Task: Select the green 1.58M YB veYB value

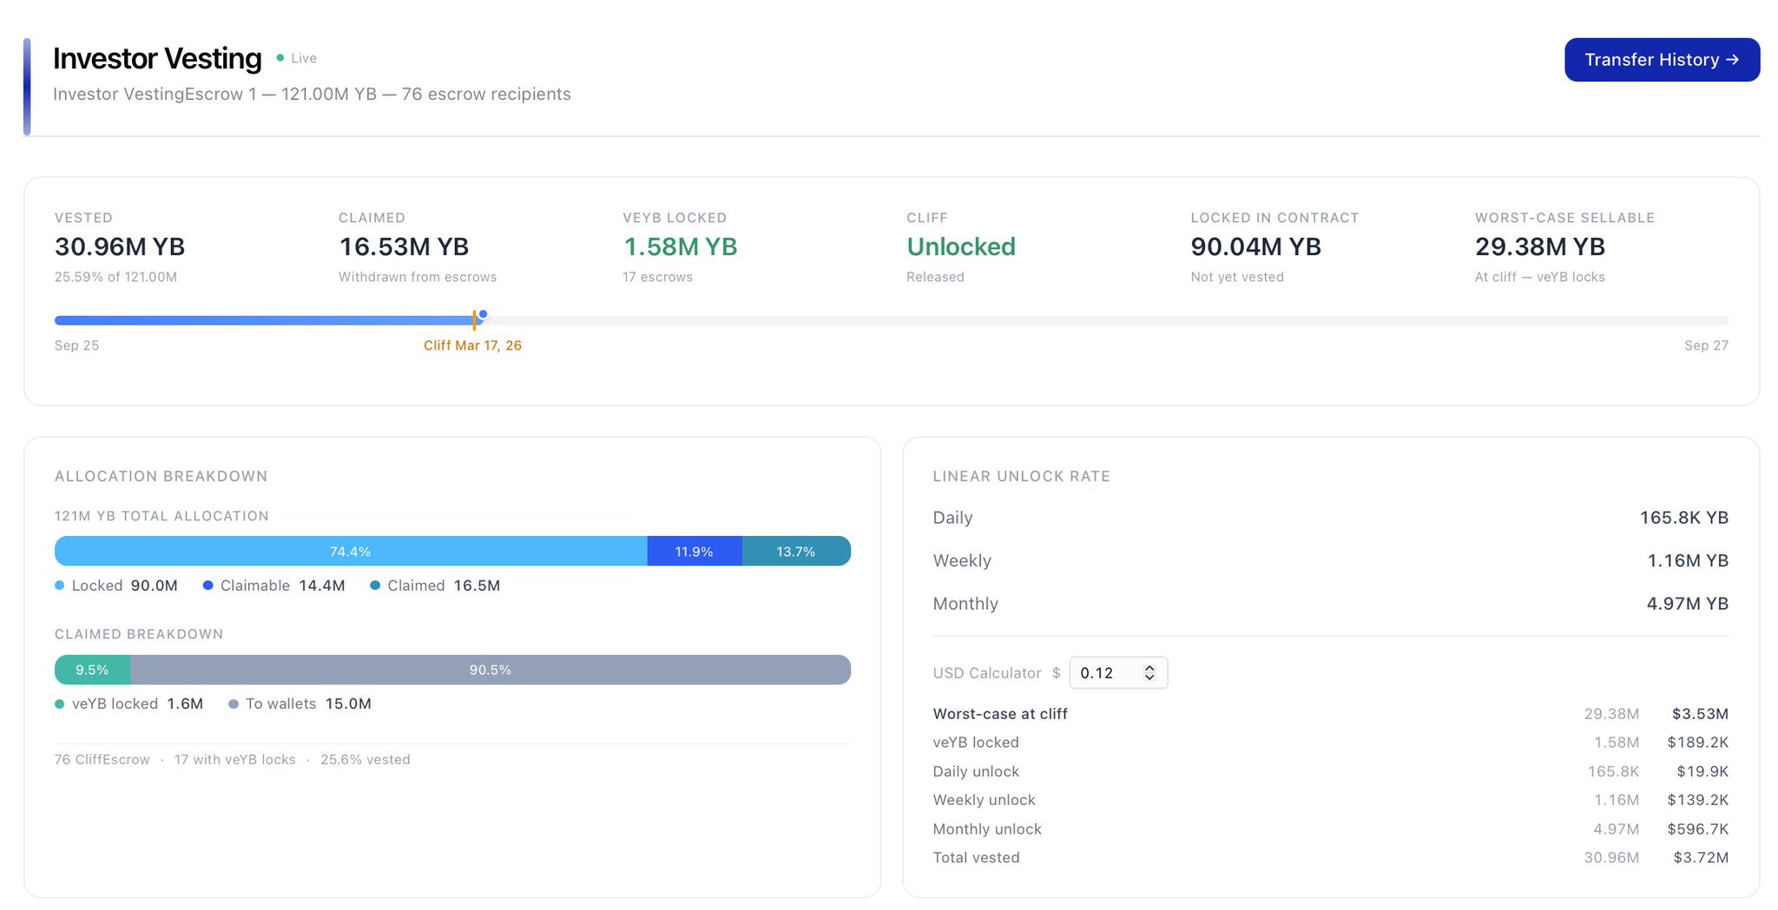Action: 680,247
